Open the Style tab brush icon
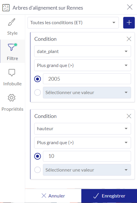Viewport: 137px width, 203px height. pos(12,22)
